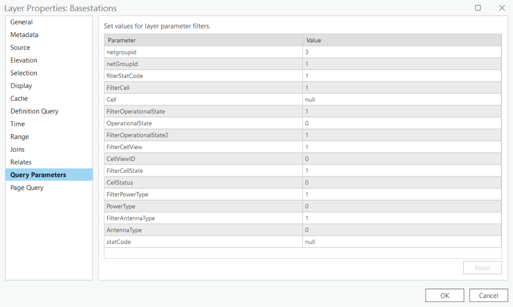The image size is (513, 307).
Task: Select the Joins tab
Action: pos(17,150)
